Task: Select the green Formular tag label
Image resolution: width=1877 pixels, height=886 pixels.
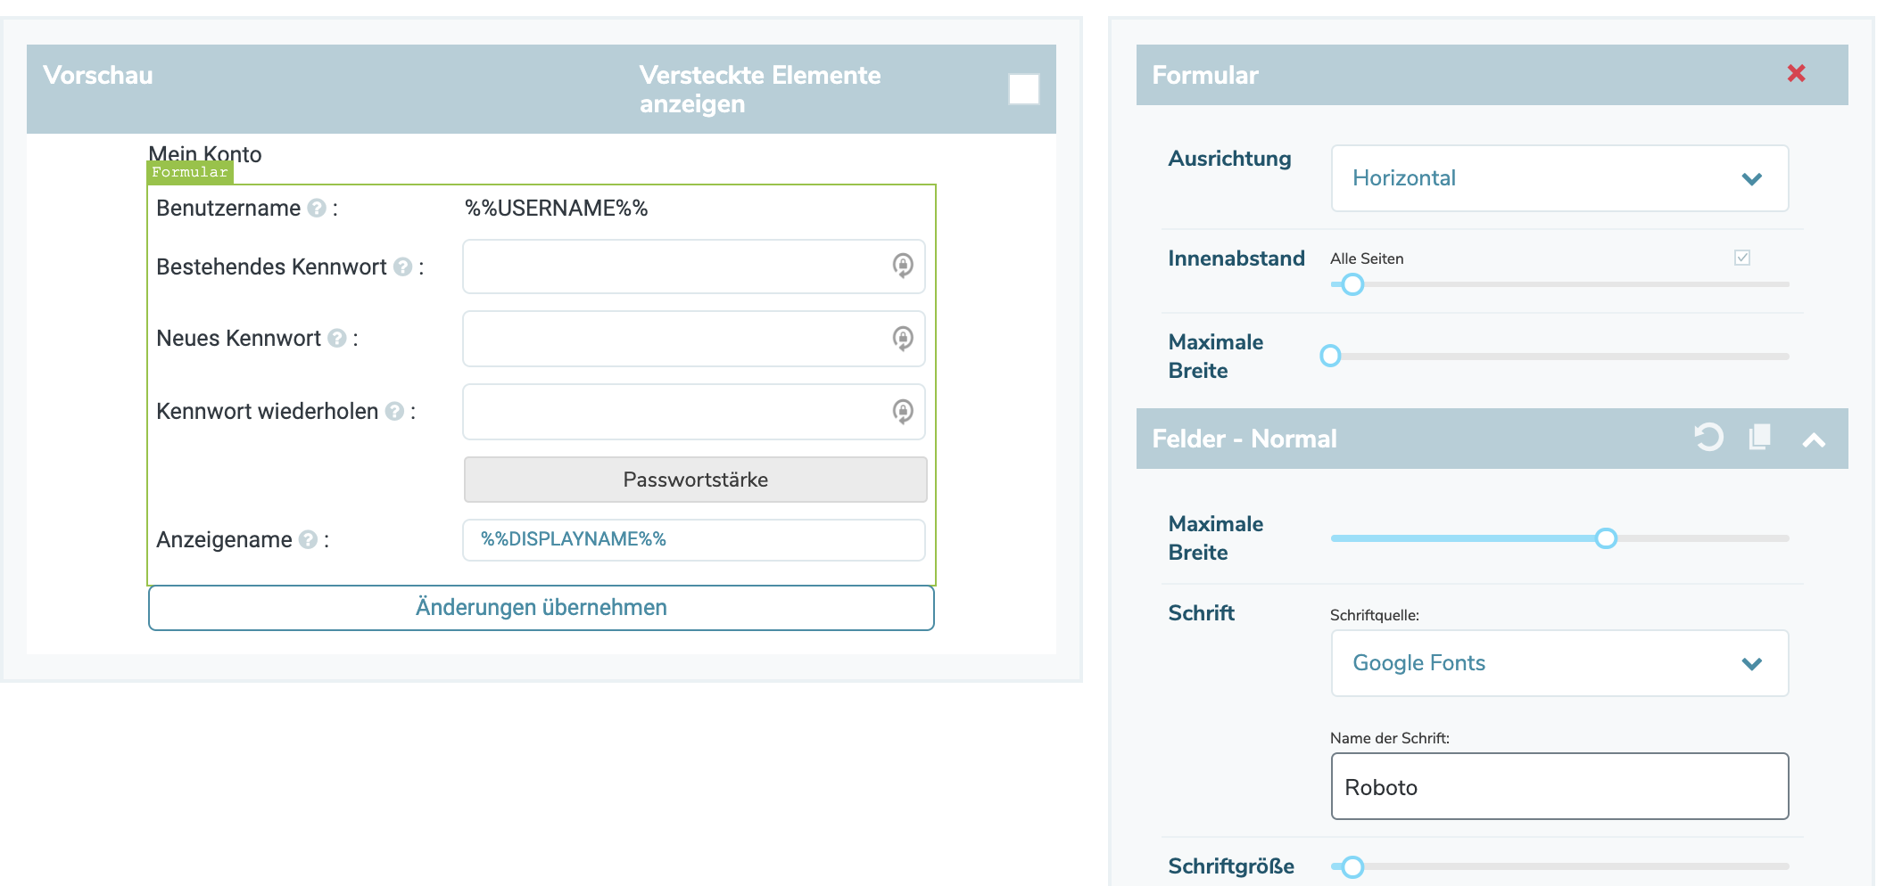Action: pos(190,172)
